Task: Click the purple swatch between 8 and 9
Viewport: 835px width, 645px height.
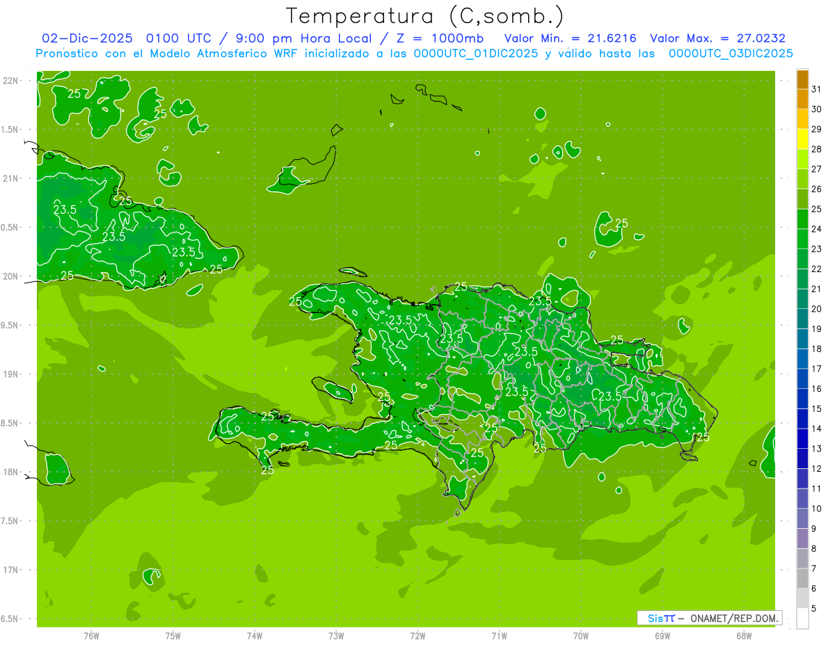Action: (802, 539)
